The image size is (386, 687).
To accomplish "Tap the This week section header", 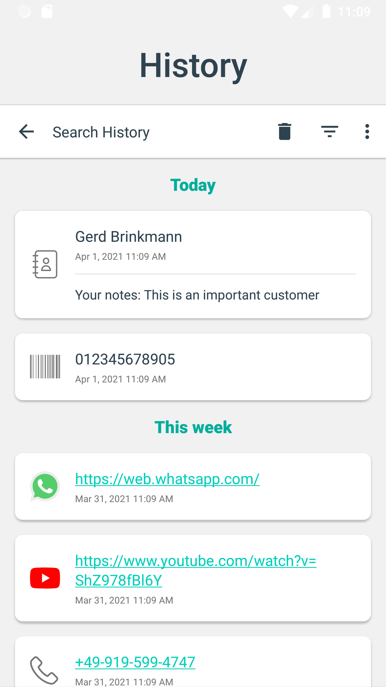I will (193, 427).
